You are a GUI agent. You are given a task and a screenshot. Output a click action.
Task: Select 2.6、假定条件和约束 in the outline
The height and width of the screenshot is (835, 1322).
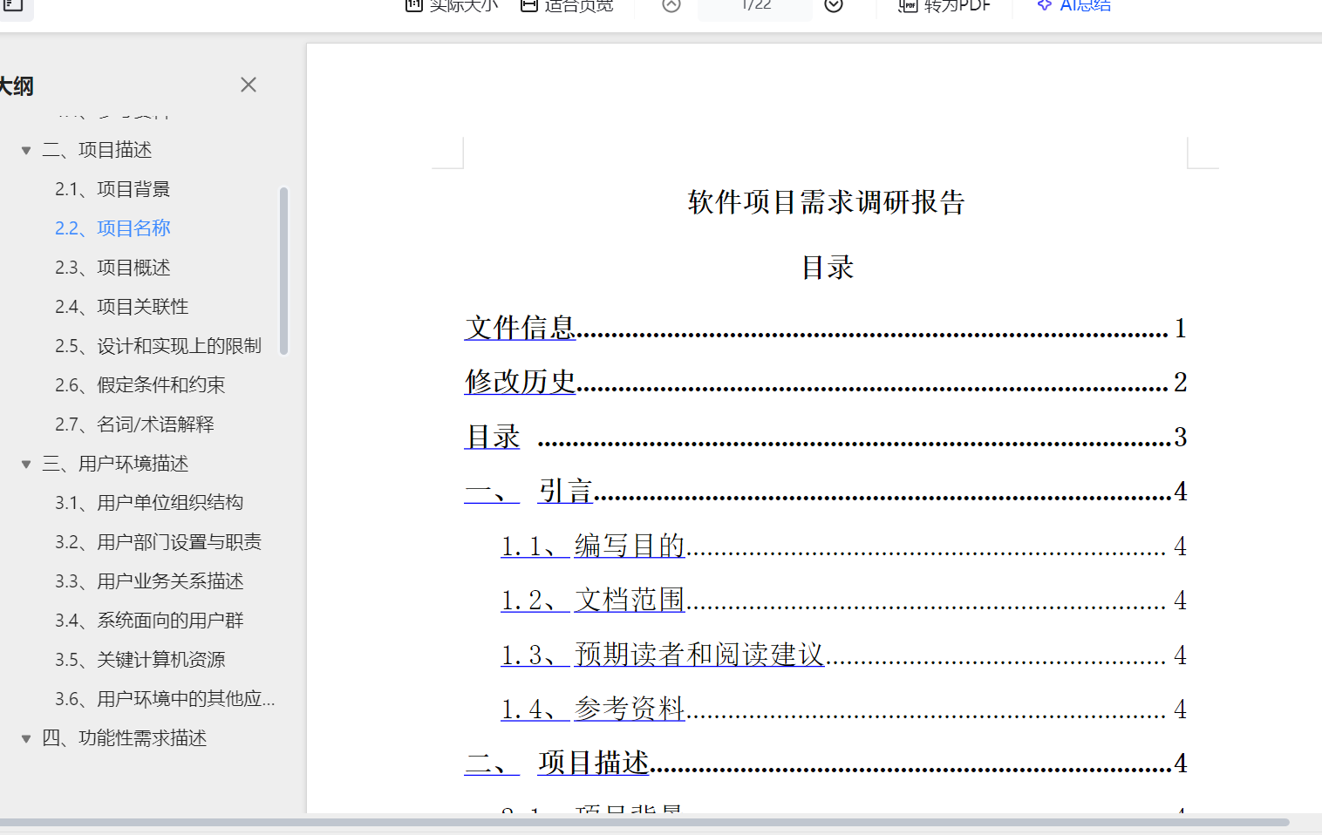pyautogui.click(x=140, y=385)
